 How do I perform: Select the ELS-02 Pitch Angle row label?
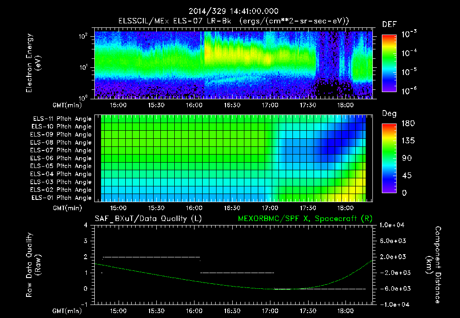coord(61,190)
